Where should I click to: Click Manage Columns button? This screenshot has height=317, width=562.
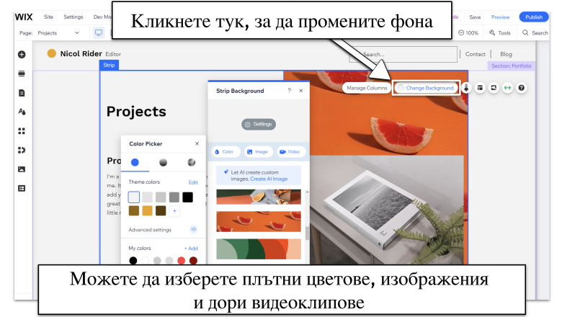[x=367, y=88]
